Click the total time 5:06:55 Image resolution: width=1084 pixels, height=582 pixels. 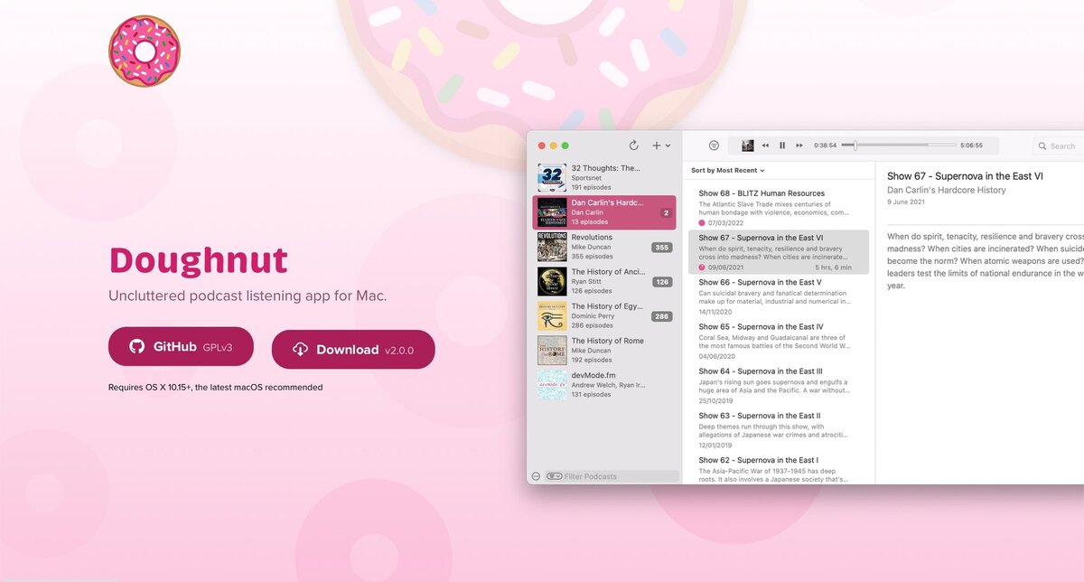click(972, 145)
